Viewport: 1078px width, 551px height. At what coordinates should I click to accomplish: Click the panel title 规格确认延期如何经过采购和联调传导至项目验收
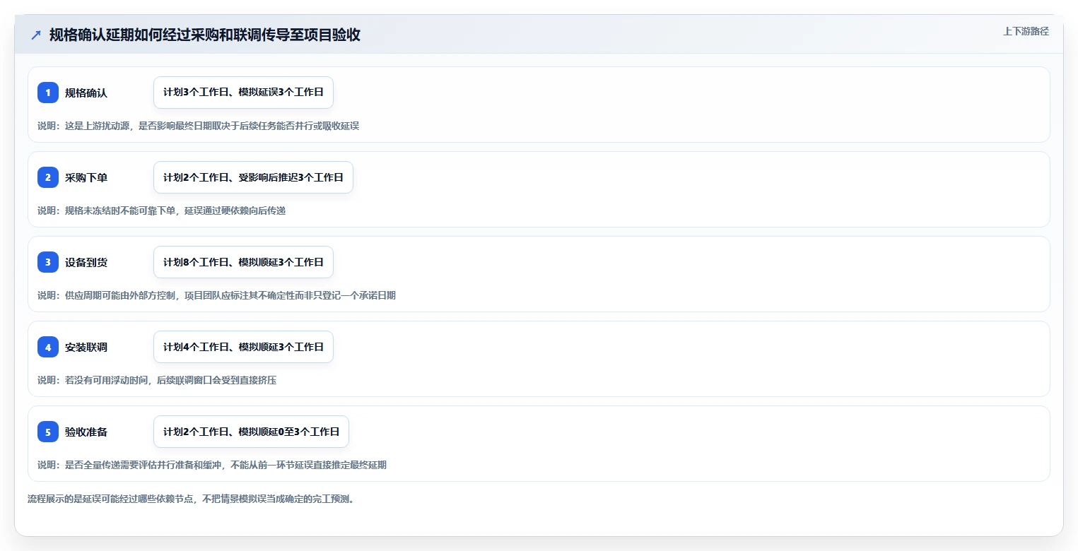coord(205,35)
